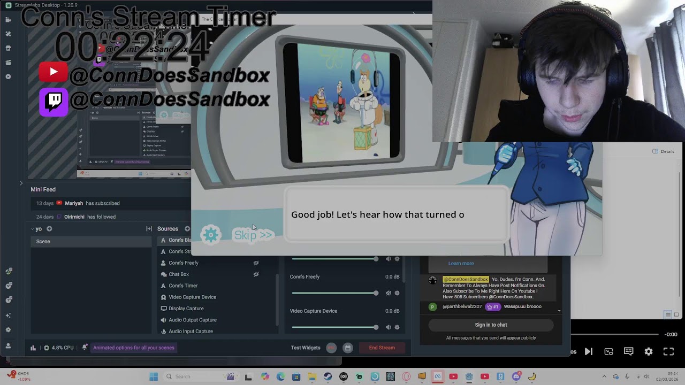Click the sources panel scrollbar
This screenshot has height=385, width=685.
(x=277, y=300)
